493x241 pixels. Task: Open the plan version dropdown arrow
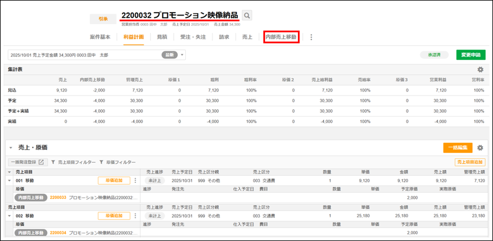(x=182, y=55)
